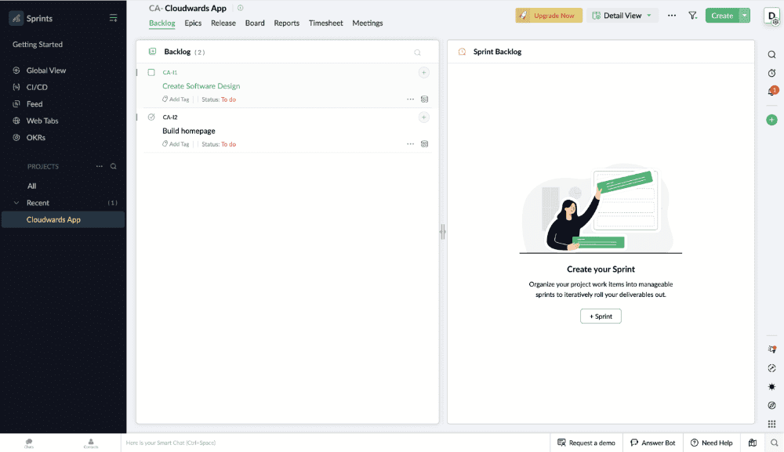Switch to Timesheet tab

pyautogui.click(x=325, y=23)
